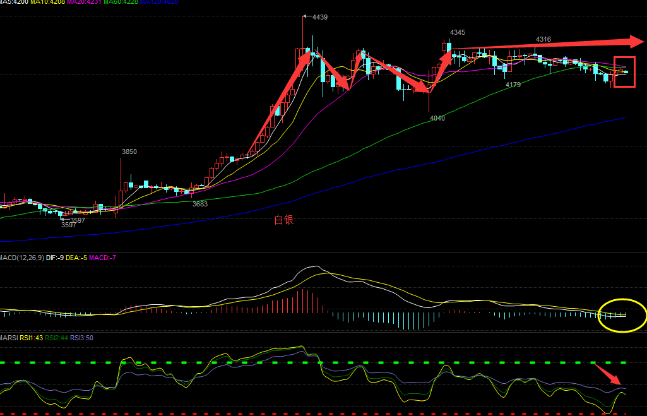
Task: Select the RSI3 value label
Action: tap(81, 338)
